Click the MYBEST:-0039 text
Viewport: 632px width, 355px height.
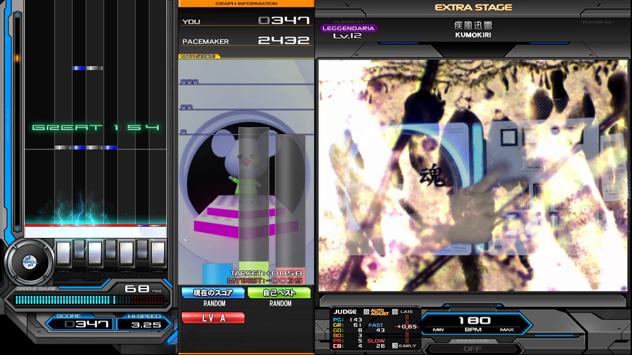(x=265, y=280)
